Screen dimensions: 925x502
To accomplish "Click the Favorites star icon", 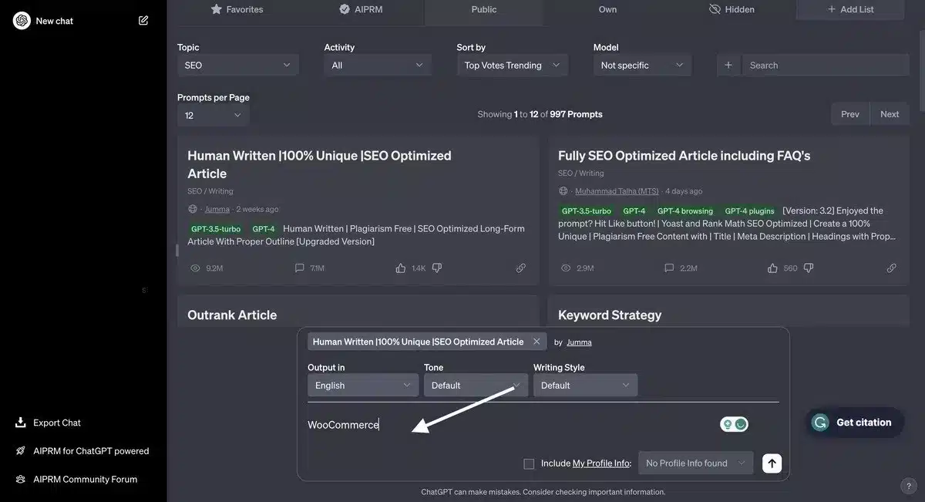I will coord(217,9).
